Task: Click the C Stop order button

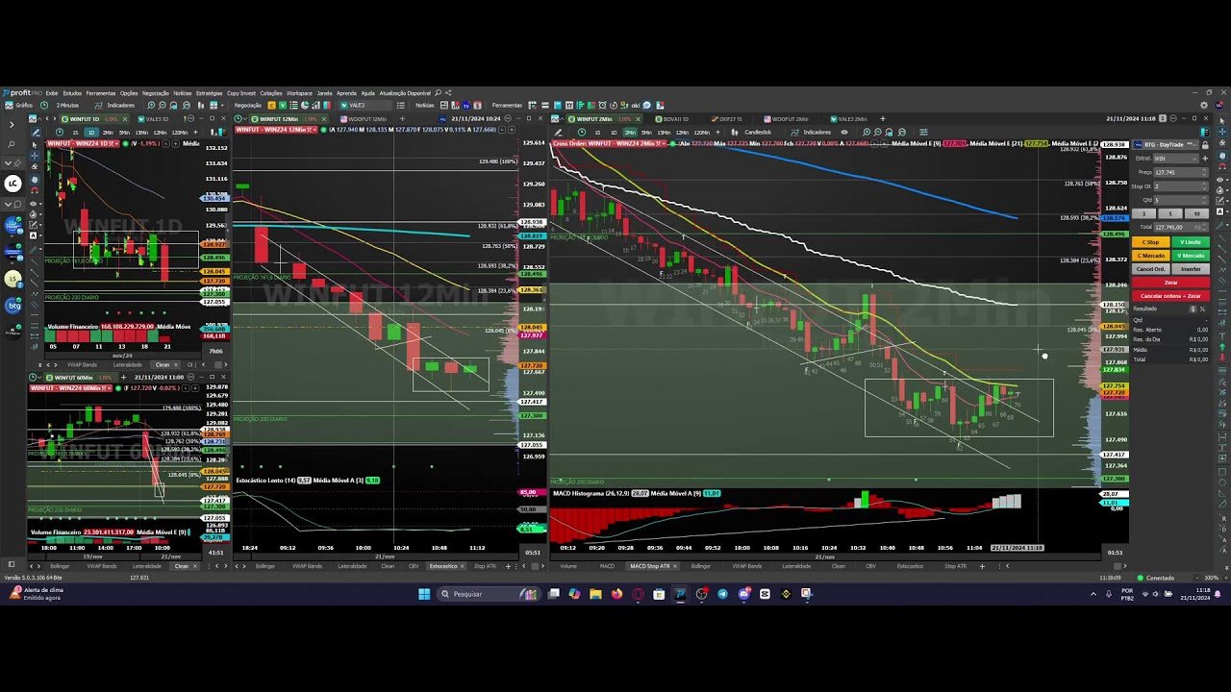Action: [1151, 242]
